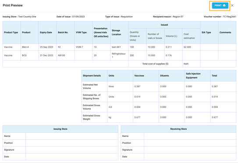This screenshot has height=163, width=238.
Task: Click storage location test AK1
Action: pyautogui.click(x=116, y=47)
